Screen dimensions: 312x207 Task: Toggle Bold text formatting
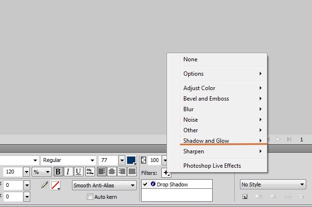coord(58,172)
